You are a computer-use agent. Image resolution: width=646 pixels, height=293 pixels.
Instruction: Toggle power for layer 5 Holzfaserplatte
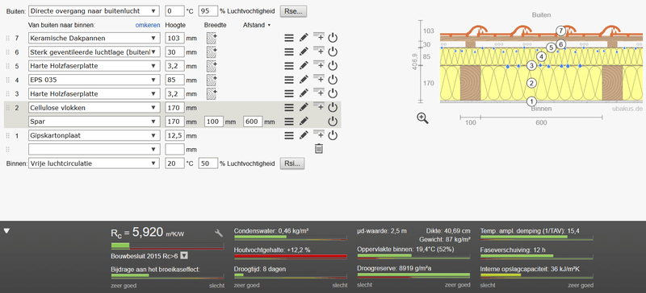[x=333, y=66]
